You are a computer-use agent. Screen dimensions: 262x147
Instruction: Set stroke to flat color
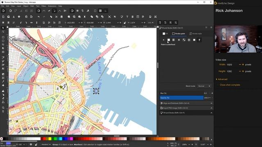pos(169,40)
